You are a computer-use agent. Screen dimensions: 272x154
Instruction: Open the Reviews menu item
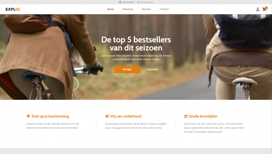(x=146, y=9)
